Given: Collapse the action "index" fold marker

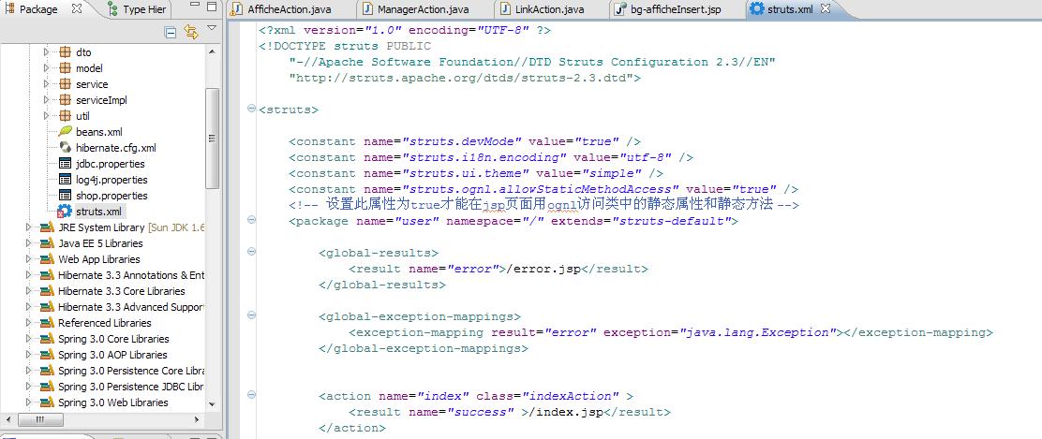Looking at the screenshot, I should click(x=251, y=395).
